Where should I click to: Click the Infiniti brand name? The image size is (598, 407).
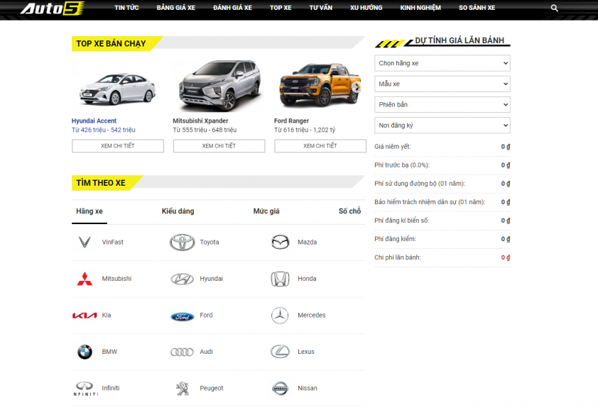(x=111, y=389)
